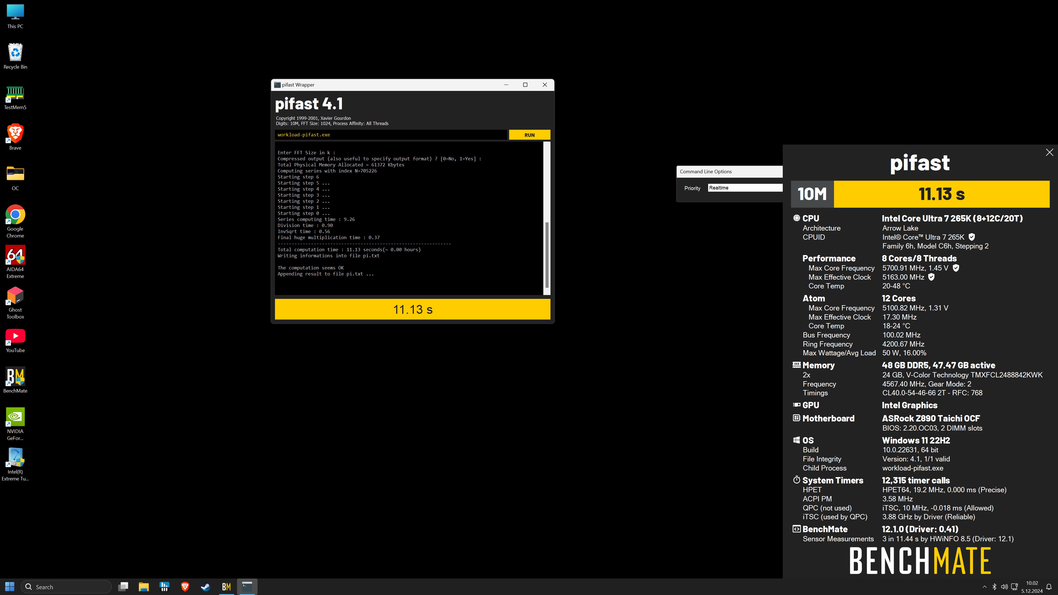Click the RUN button in pifast Wrapper
The width and height of the screenshot is (1058, 595).
(x=529, y=135)
